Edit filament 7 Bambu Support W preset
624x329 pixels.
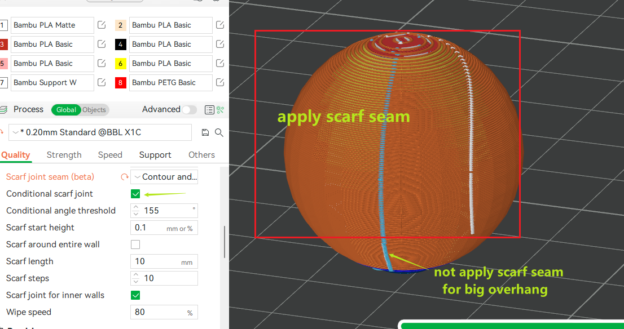tap(102, 82)
